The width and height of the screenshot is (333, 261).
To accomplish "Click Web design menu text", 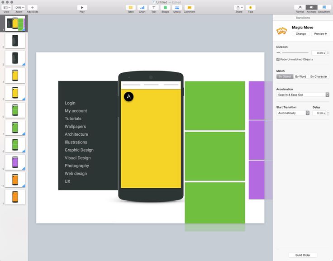I will (x=76, y=174).
